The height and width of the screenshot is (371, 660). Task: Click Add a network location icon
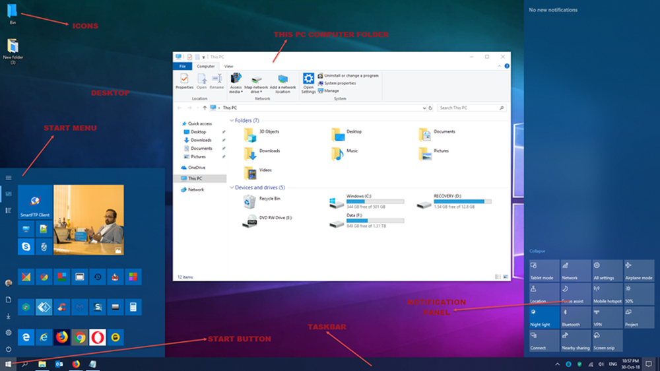point(282,83)
